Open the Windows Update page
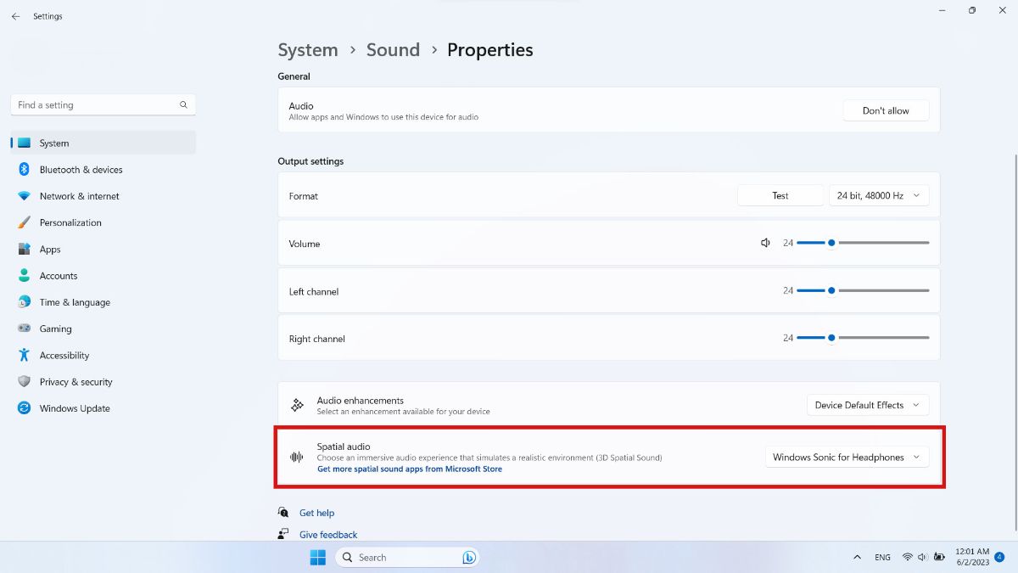Viewport: 1018px width, 573px height. coord(75,408)
